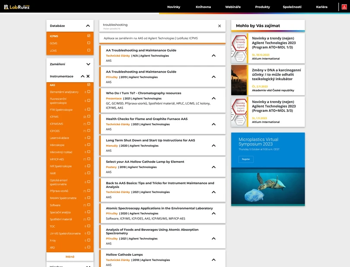Click the Méně button to show fewer

[70, 257]
